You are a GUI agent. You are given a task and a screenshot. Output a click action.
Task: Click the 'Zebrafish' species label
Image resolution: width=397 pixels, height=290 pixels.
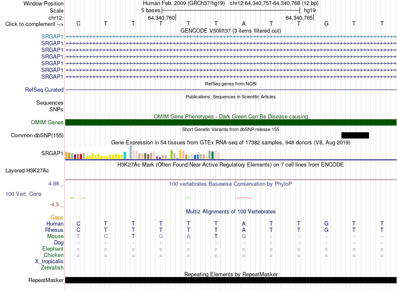coord(52,267)
